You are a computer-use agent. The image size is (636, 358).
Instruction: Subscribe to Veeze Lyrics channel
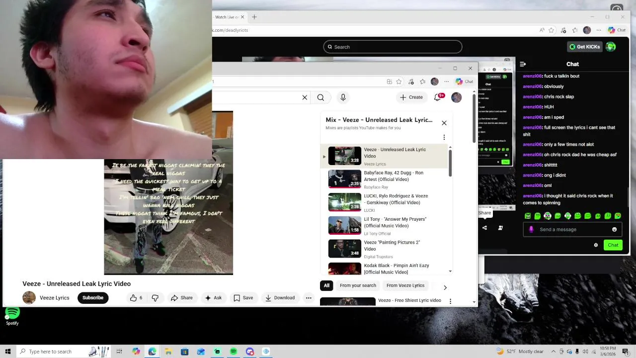(93, 298)
